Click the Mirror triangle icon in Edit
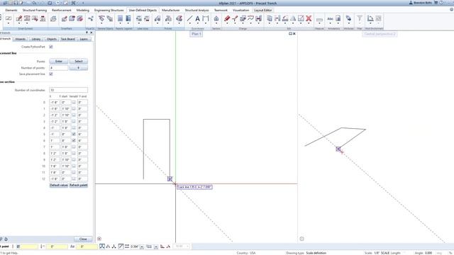 (293, 18)
